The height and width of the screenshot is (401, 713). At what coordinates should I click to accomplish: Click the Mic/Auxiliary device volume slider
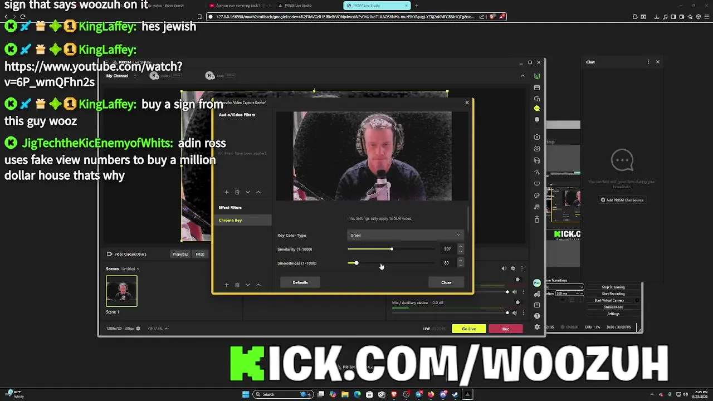coord(450,312)
